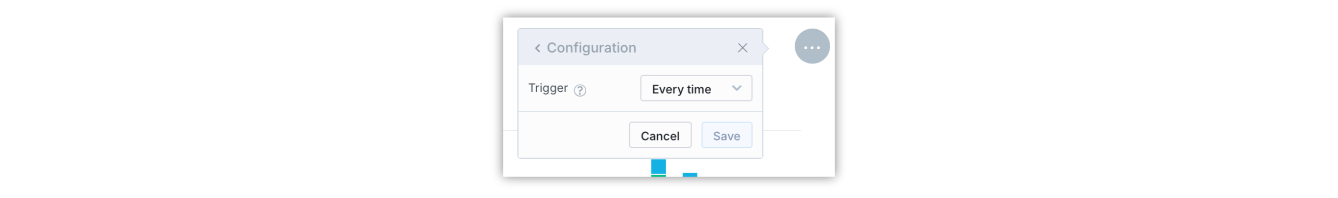Click the popover pointer arrow near the dots button
This screenshot has height=198, width=1338.
tap(765, 48)
